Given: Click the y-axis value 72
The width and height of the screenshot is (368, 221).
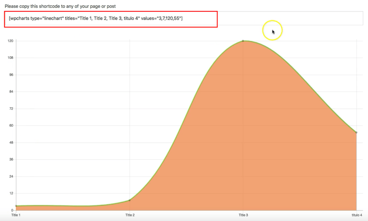Looking at the screenshot, I should click(x=11, y=109).
